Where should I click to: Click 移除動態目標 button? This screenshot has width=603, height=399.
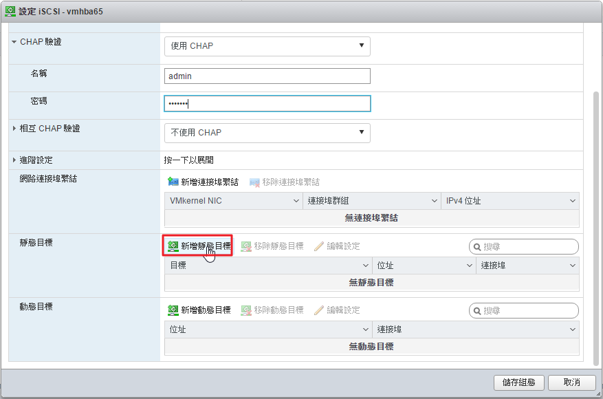tap(272, 310)
